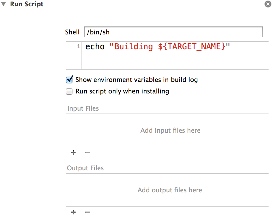The height and width of the screenshot is (215, 272).
Task: Collapse the Run Script disclosure triangle
Action: [4, 4]
